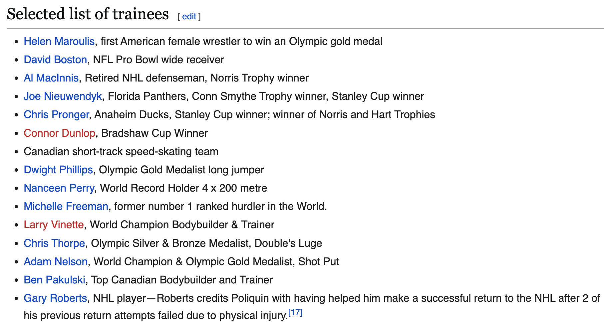Image resolution: width=604 pixels, height=328 pixels.
Task: Visit the Chris Pronger link
Action: coord(56,115)
